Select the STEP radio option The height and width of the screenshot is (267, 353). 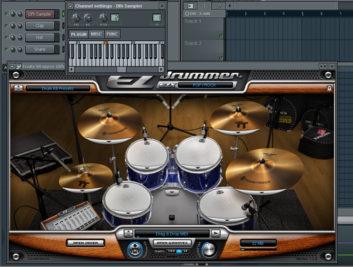187,14
